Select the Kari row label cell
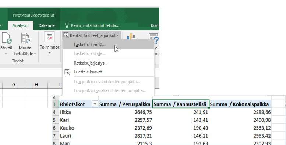This screenshot has width=286, height=145. click(x=79, y=120)
